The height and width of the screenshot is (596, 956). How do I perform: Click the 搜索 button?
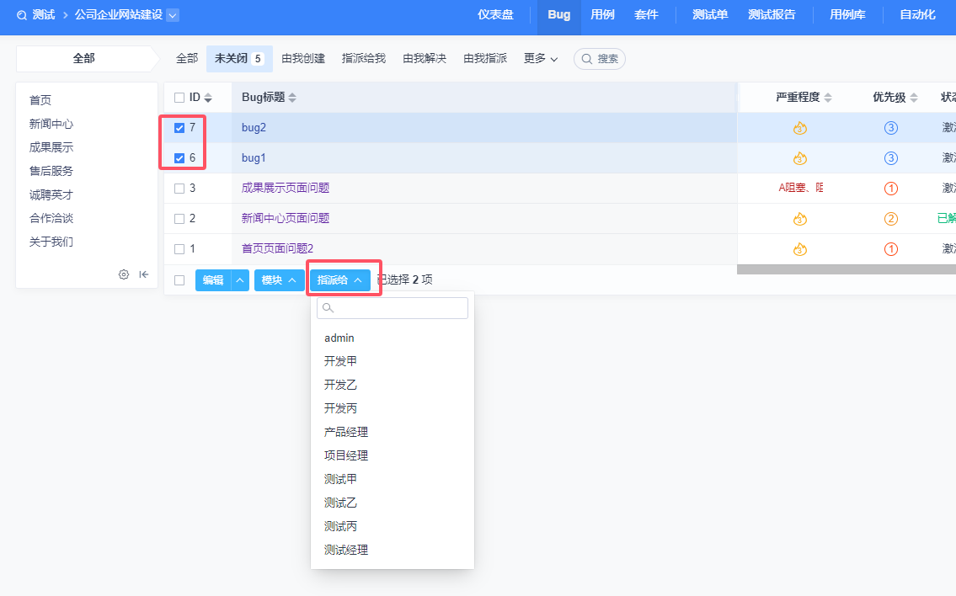click(600, 59)
